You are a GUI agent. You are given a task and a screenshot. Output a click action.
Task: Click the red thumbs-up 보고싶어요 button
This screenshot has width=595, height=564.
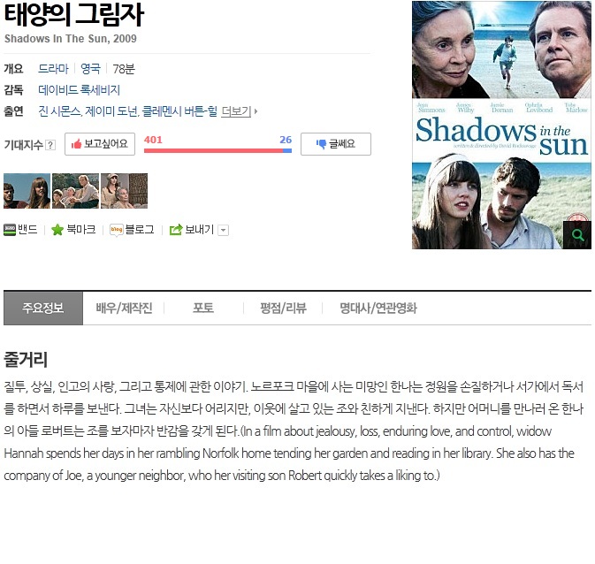[x=100, y=144]
